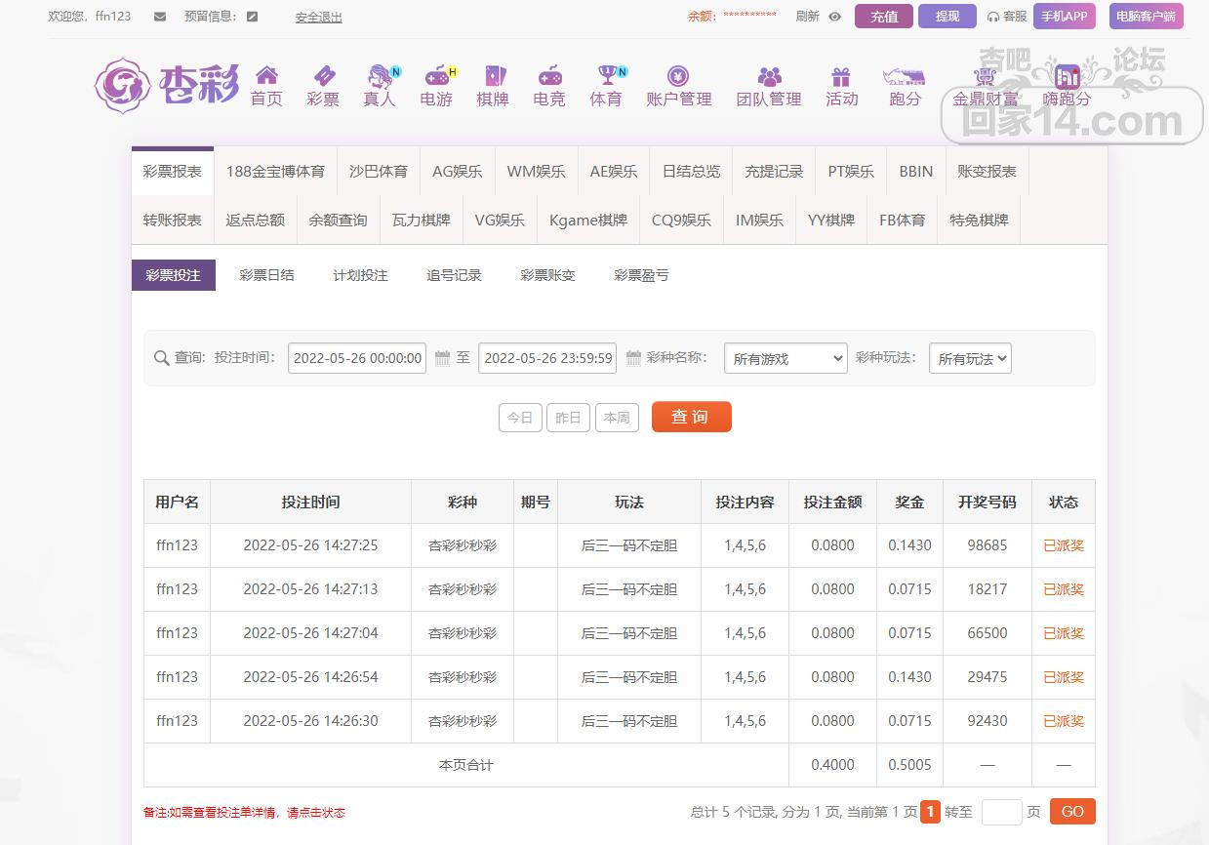Click the team management people icon
This screenshot has width=1209, height=845.
tap(769, 76)
